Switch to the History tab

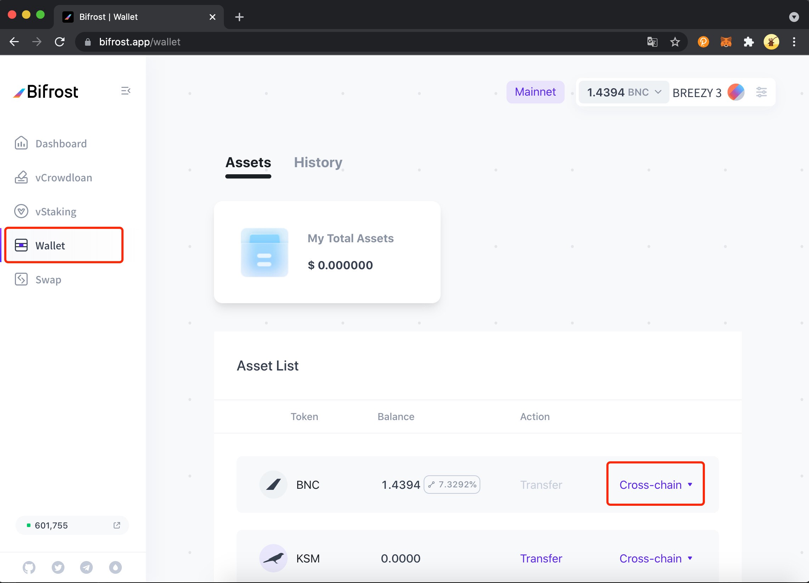click(x=318, y=162)
